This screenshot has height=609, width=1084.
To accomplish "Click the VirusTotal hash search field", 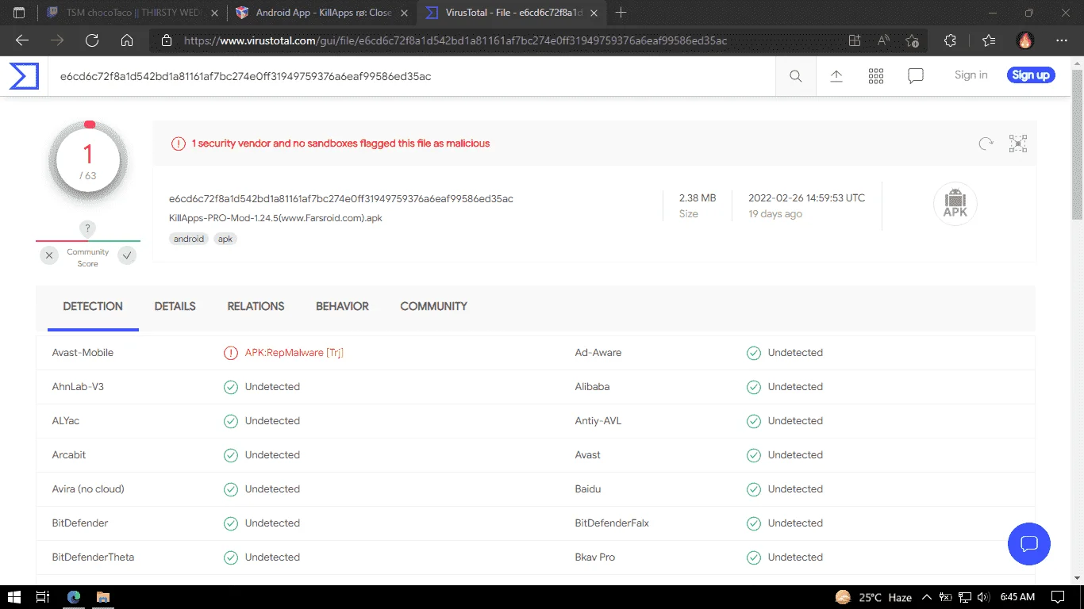I will tap(413, 76).
